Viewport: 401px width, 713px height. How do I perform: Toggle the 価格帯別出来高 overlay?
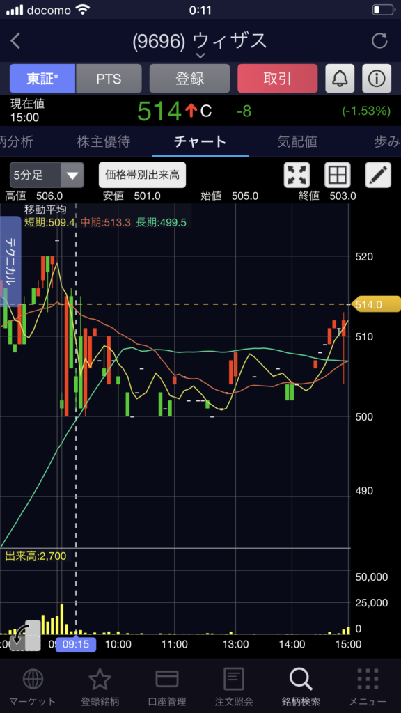coord(142,175)
